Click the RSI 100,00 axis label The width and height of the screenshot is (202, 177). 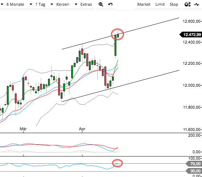[x=194, y=159]
